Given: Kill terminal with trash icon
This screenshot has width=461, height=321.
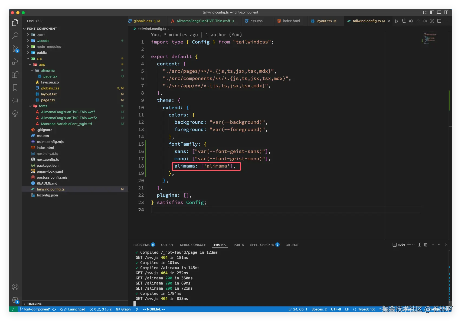Looking at the screenshot, I should [426, 245].
